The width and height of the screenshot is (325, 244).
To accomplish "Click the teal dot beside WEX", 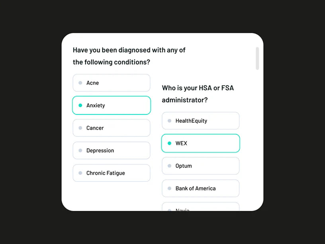I will click(170, 143).
